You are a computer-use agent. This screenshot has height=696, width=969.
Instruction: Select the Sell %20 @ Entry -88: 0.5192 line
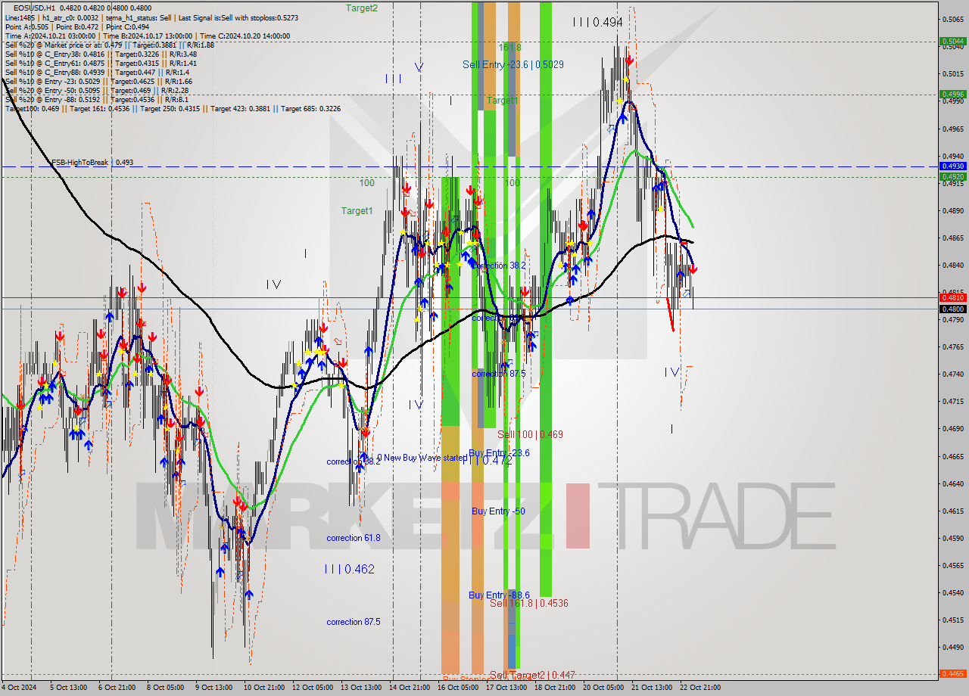click(x=97, y=99)
